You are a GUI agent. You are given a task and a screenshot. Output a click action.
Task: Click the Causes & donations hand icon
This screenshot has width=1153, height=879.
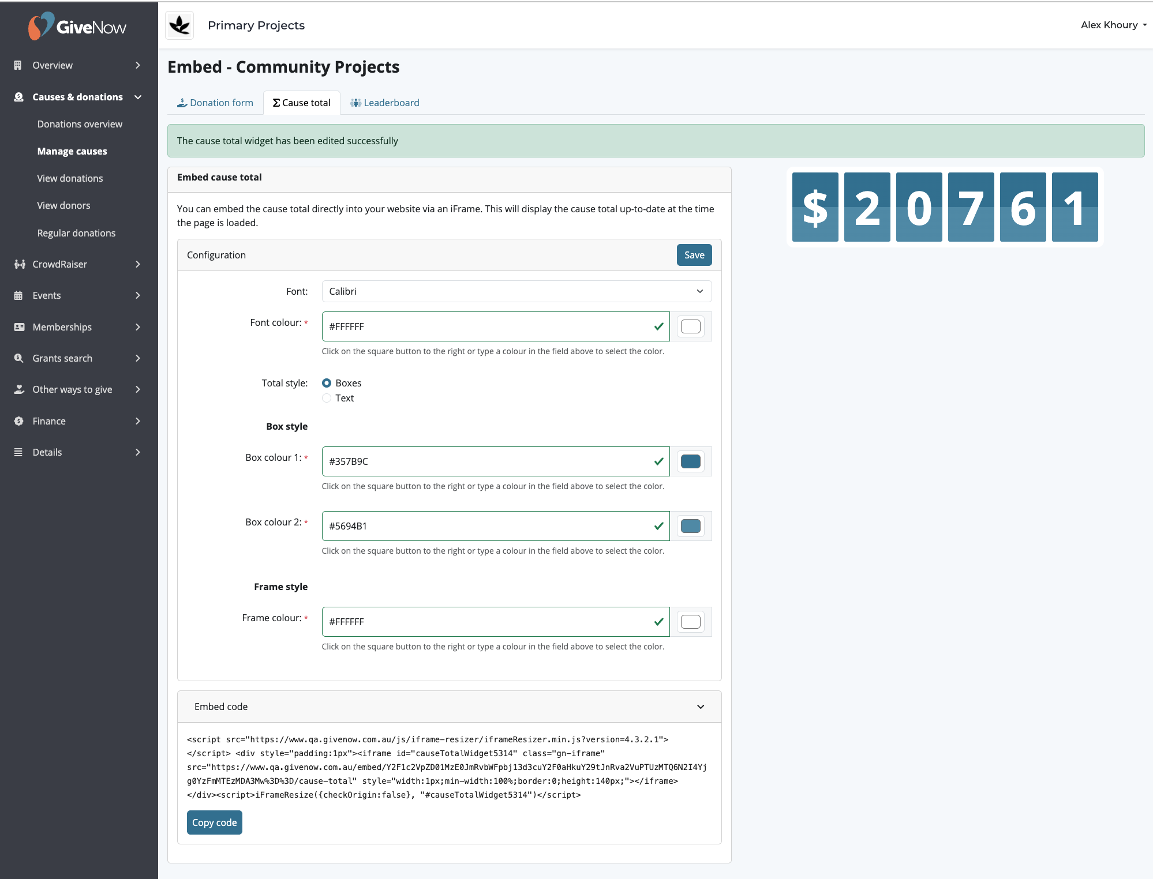point(18,97)
